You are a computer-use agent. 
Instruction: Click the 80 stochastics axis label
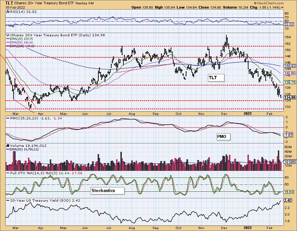click(286, 178)
